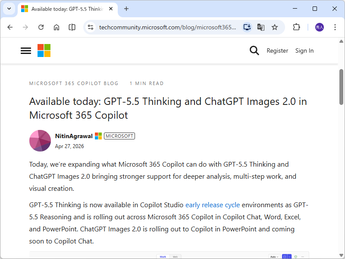Open the hamburger navigation menu
The width and height of the screenshot is (345, 259).
pos(26,51)
